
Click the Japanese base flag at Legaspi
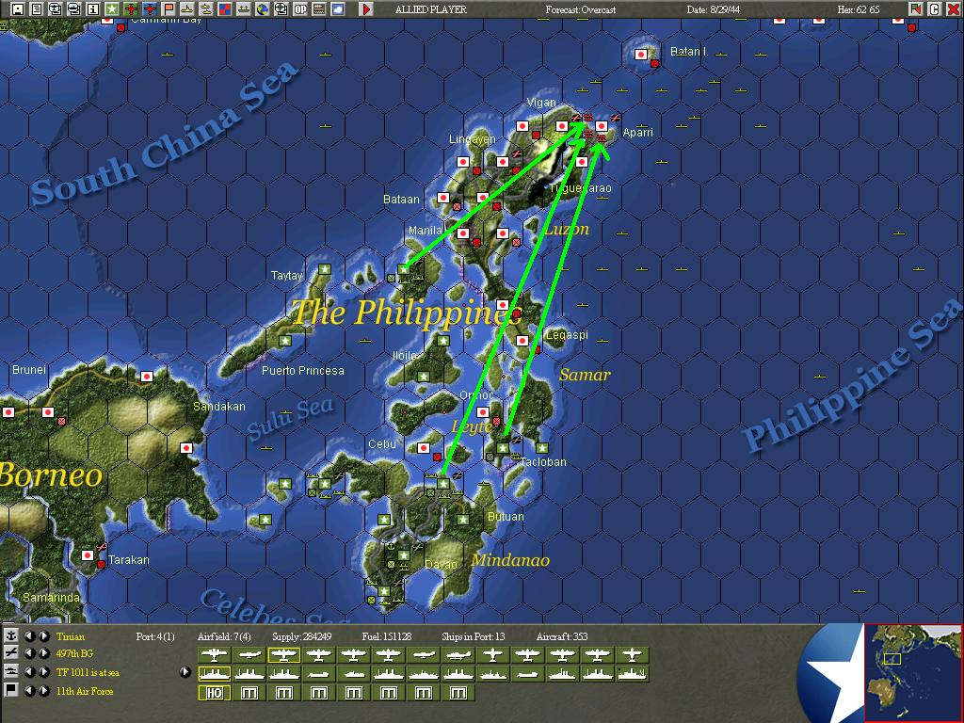[x=522, y=340]
